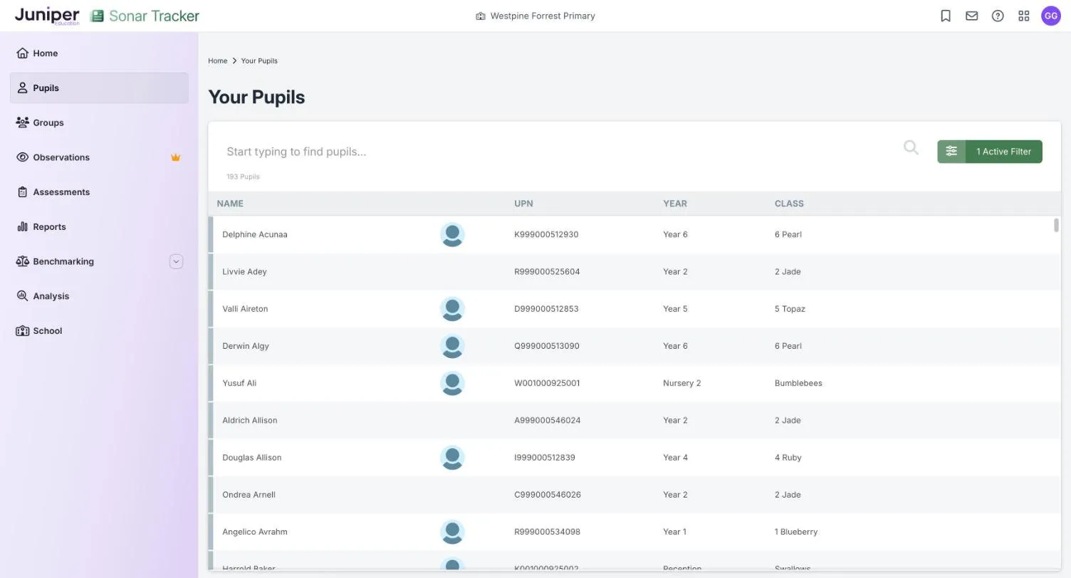Click UPN W001000925001

coord(547,383)
